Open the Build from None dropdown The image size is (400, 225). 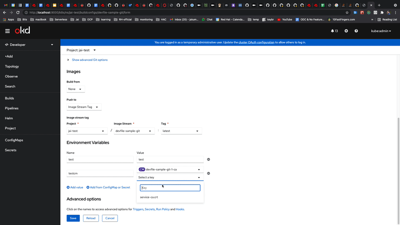click(x=75, y=89)
